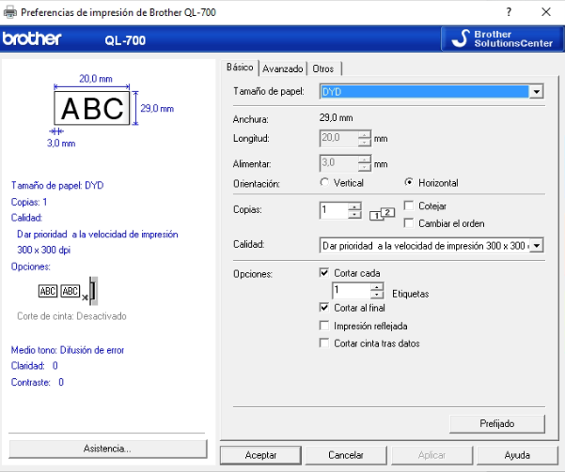The height and width of the screenshot is (472, 565).
Task: Click 'Corte de cinta: Desactivado' text
Action: [71, 316]
